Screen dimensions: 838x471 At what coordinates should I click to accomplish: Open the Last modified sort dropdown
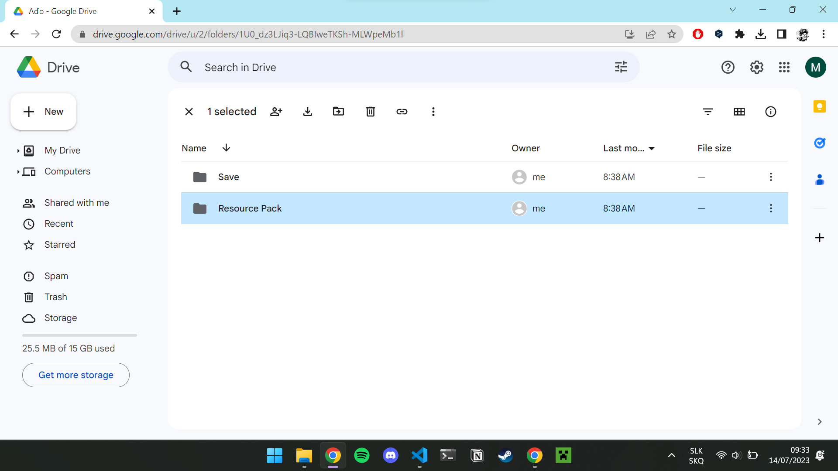(x=629, y=148)
